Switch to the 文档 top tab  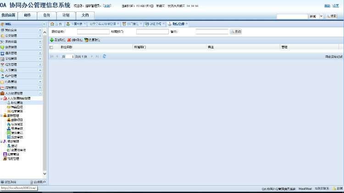pos(85,15)
